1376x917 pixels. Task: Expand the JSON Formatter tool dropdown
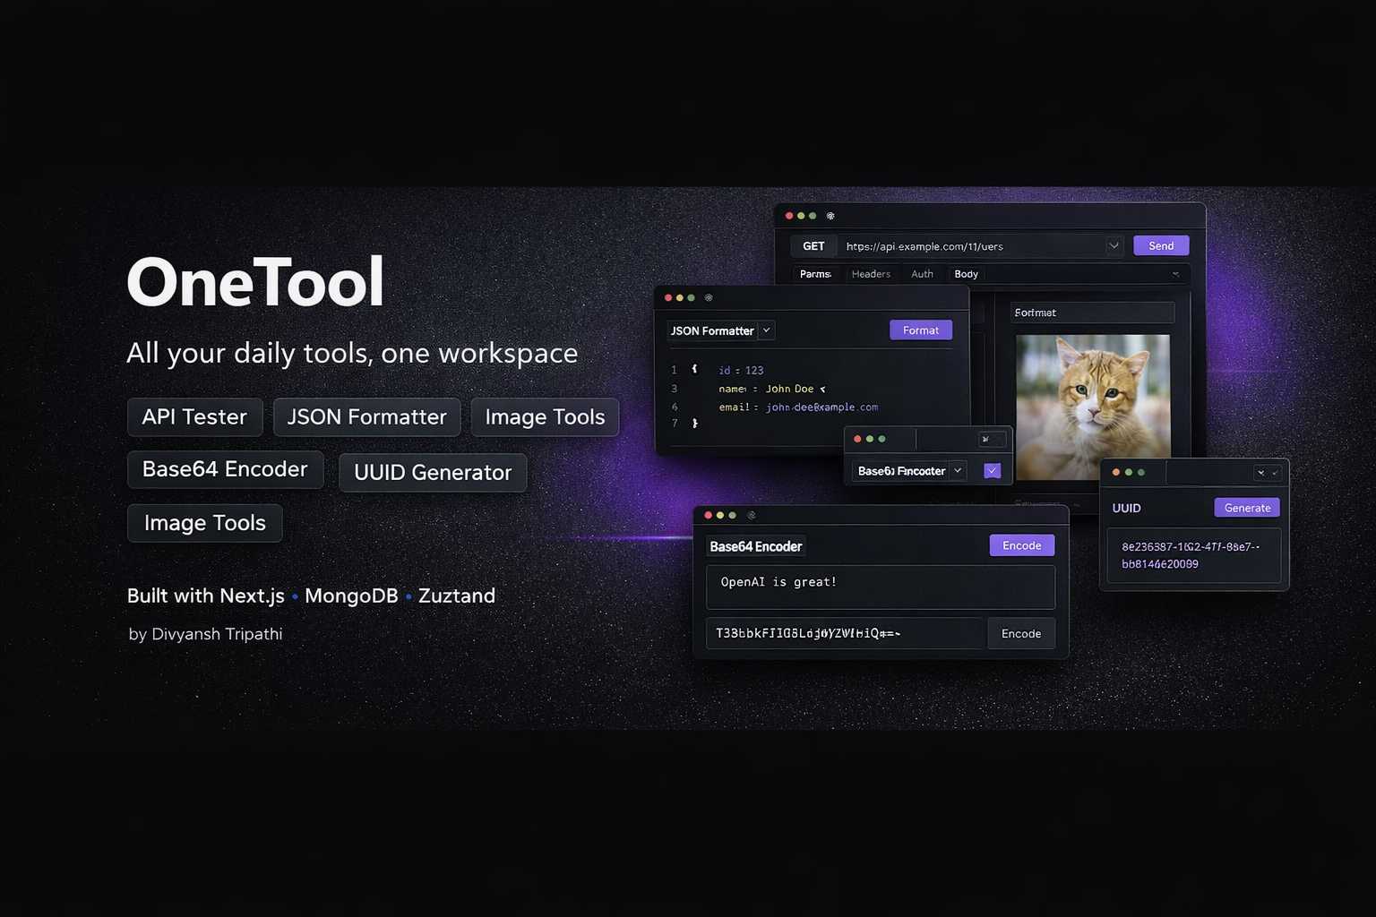point(766,330)
